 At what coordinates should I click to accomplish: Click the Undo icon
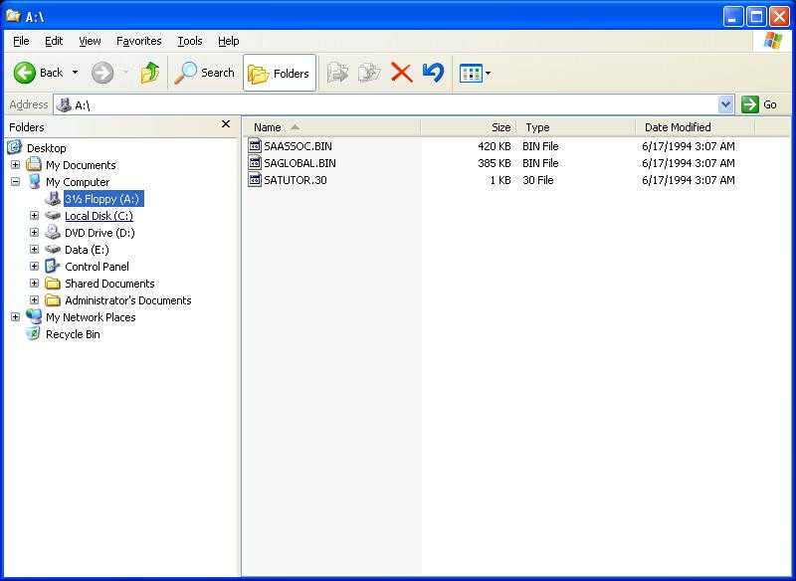pos(431,72)
